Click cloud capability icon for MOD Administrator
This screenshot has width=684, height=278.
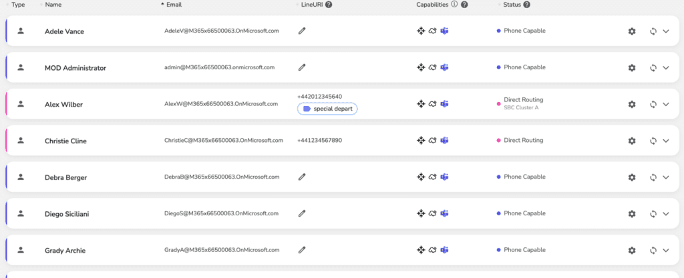tap(433, 67)
